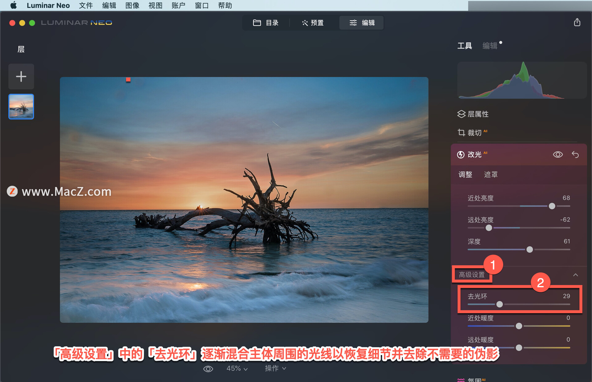Open the Apple menu
Viewport: 592px width, 382px height.
(x=13, y=5)
